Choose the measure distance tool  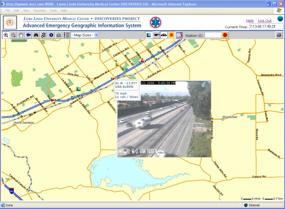pyautogui.click(x=59, y=35)
